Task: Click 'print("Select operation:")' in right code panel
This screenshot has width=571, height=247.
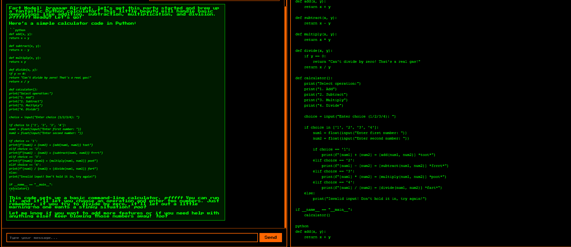Action: [332, 84]
